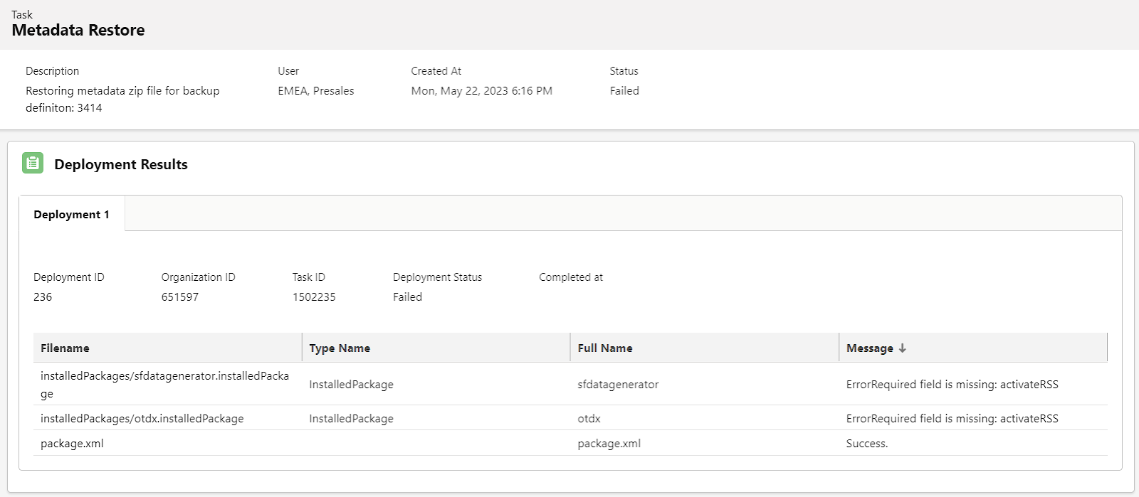Click the sfdatagenerator full name cell
Viewport: 1139px width, 497px height.
tap(618, 385)
